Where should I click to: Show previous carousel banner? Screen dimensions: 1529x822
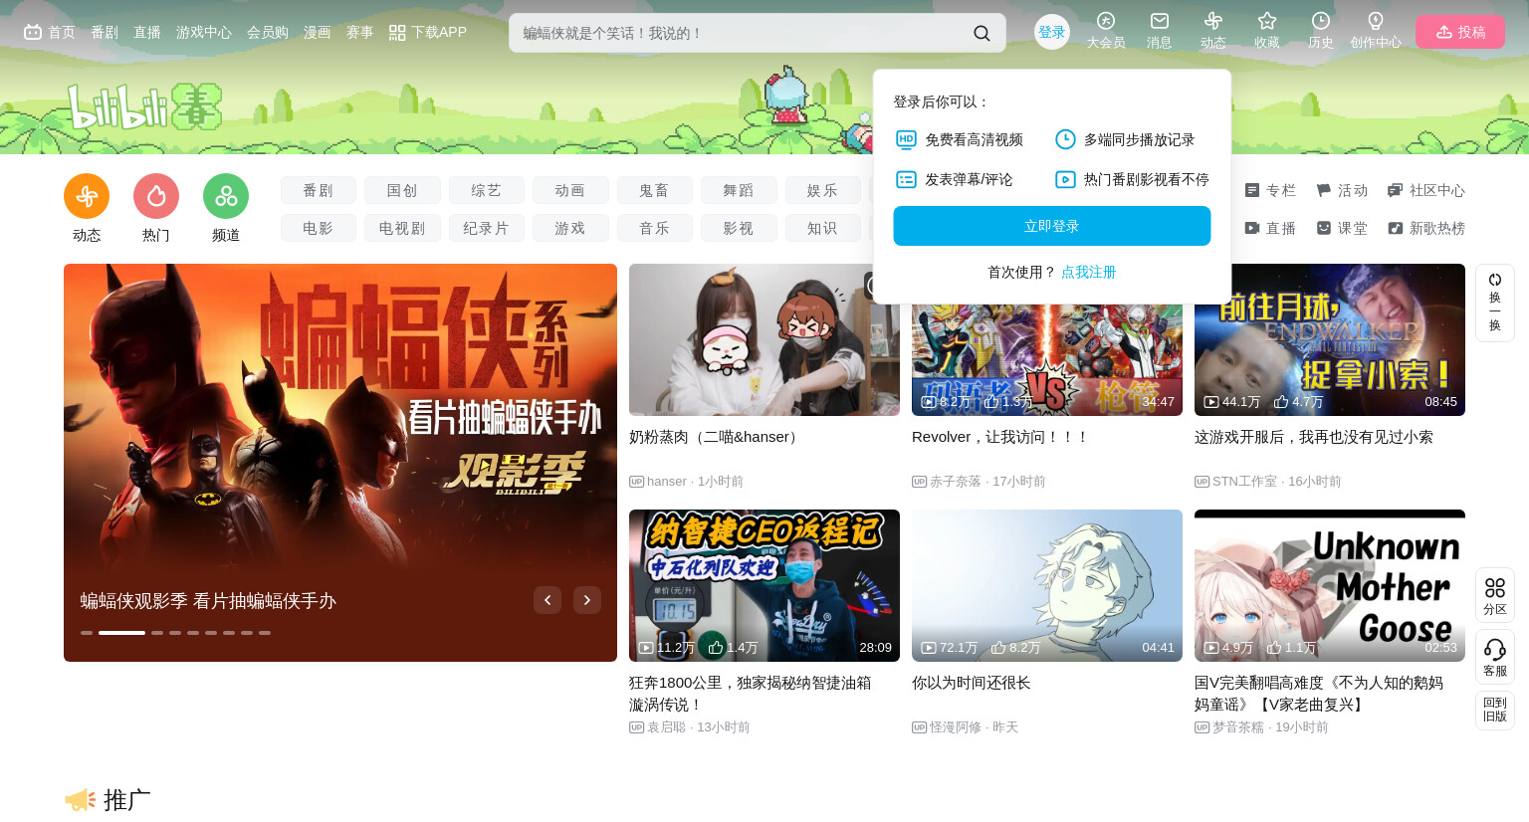click(x=547, y=600)
